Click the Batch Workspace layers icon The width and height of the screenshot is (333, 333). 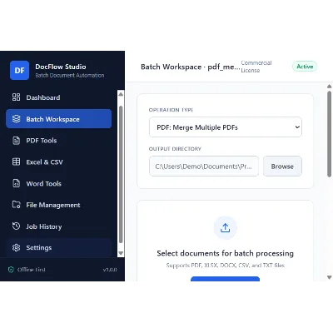16,119
